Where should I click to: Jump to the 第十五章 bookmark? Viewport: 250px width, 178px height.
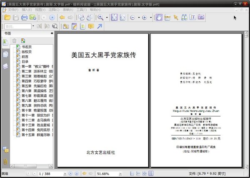[x=37, y=135]
